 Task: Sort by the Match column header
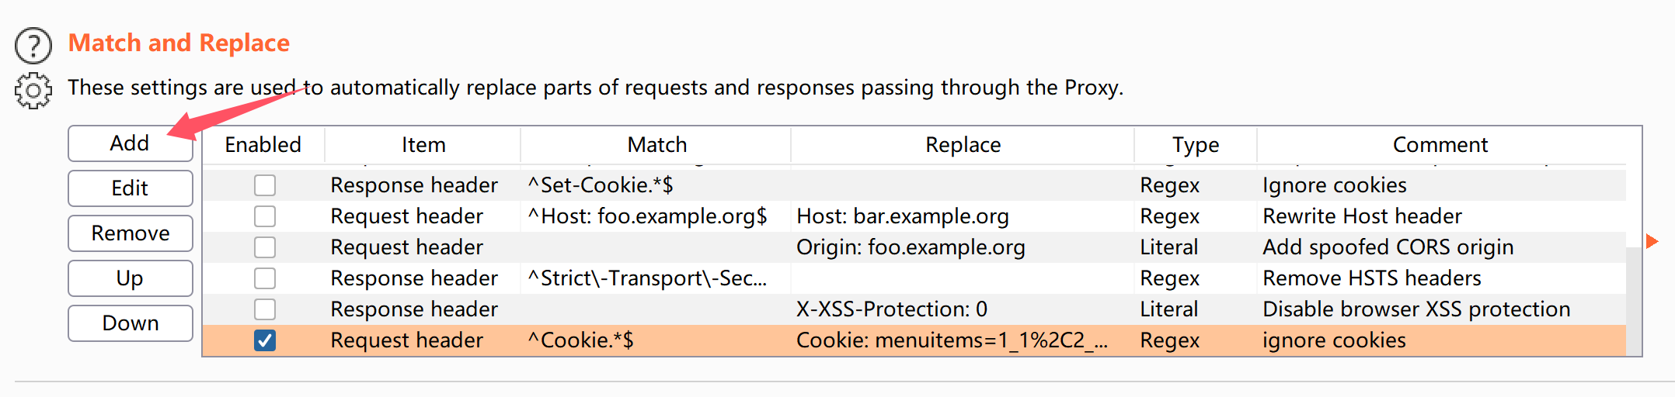click(656, 145)
